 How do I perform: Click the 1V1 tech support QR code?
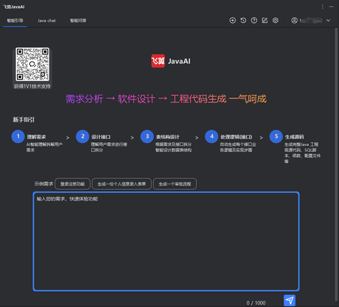(x=32, y=64)
